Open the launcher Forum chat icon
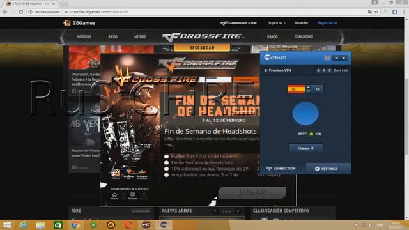This screenshot has height=230, width=409. [133, 195]
